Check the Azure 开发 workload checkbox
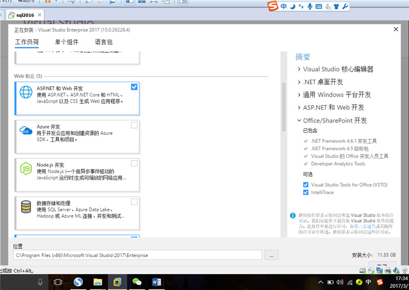Screen dimensions: 409x290 pyautogui.click(x=134, y=125)
